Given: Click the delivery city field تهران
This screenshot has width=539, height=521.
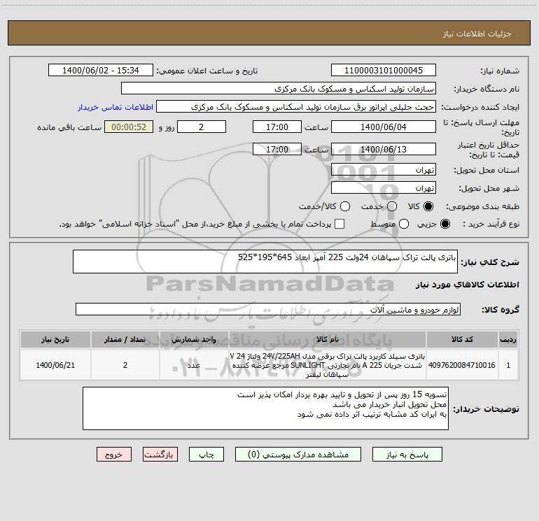Looking at the screenshot, I should click(384, 188).
